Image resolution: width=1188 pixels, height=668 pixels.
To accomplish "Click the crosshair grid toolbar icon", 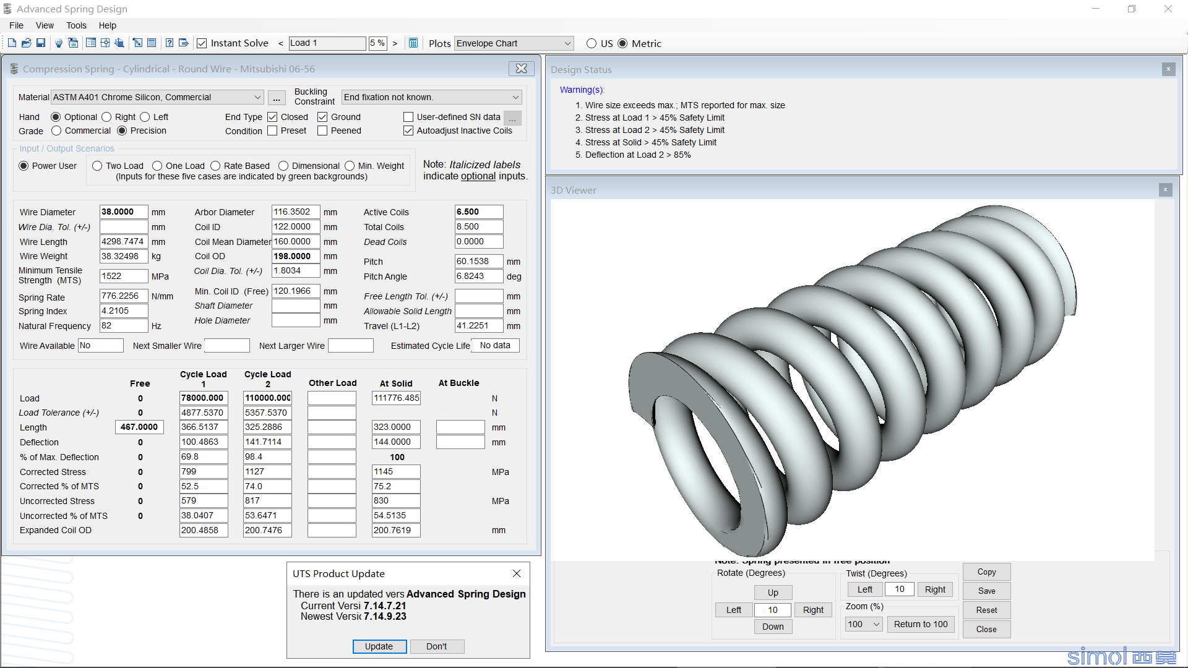I will click(x=105, y=43).
